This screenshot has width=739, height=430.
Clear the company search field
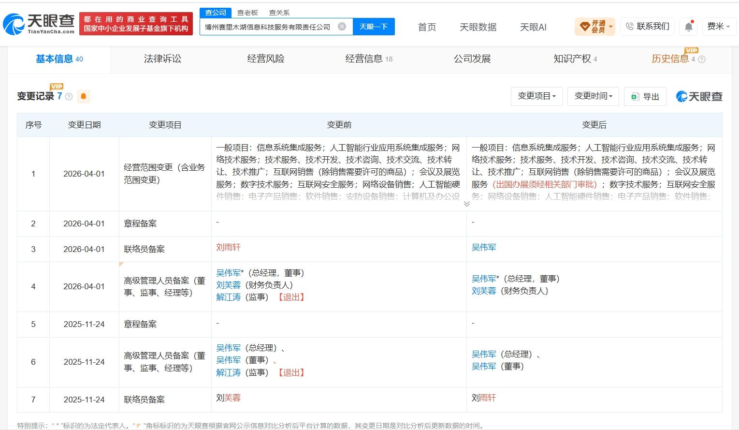pyautogui.click(x=342, y=27)
